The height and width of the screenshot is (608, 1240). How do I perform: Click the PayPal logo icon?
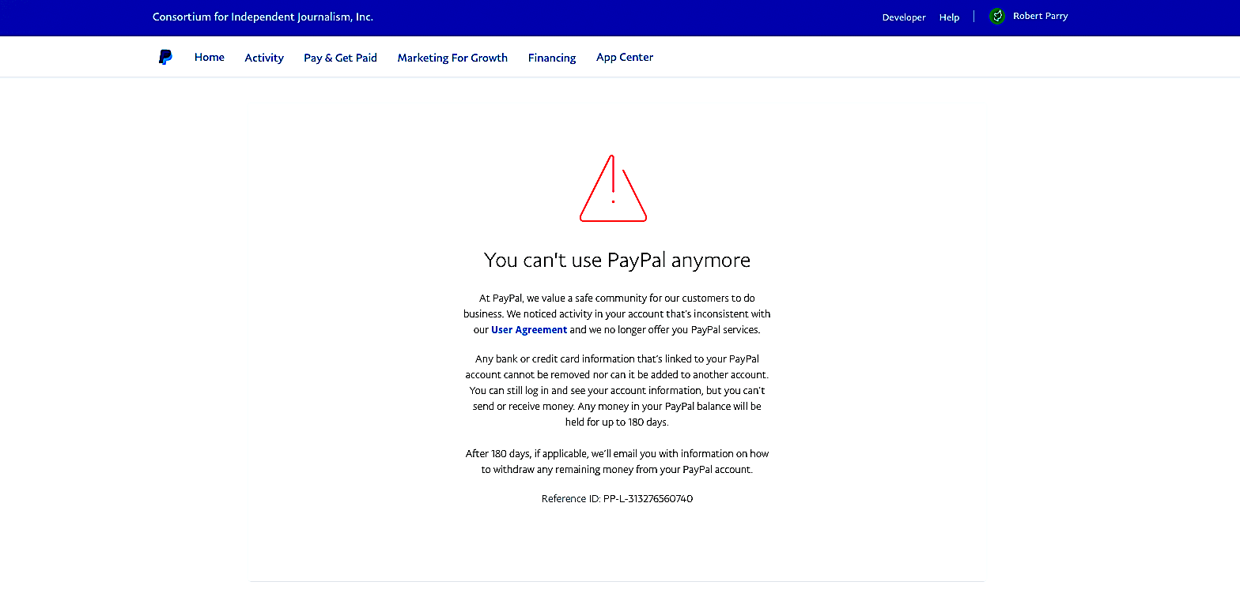pos(165,57)
